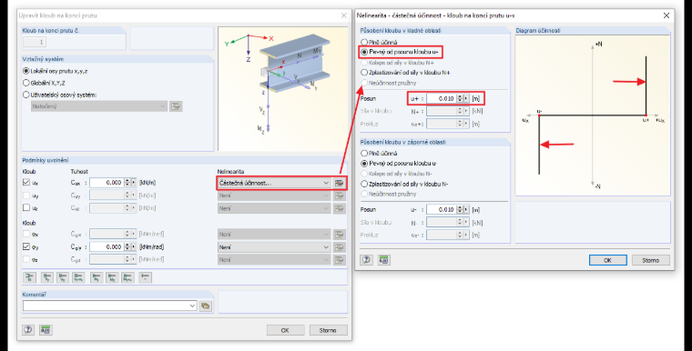Open the Natočený coordinate system dropdown
The image size is (692, 351).
click(99, 106)
